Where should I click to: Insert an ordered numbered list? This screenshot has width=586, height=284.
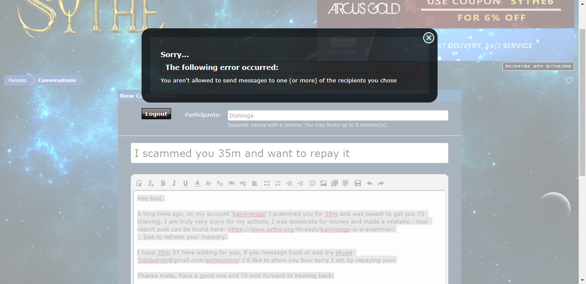[278, 183]
